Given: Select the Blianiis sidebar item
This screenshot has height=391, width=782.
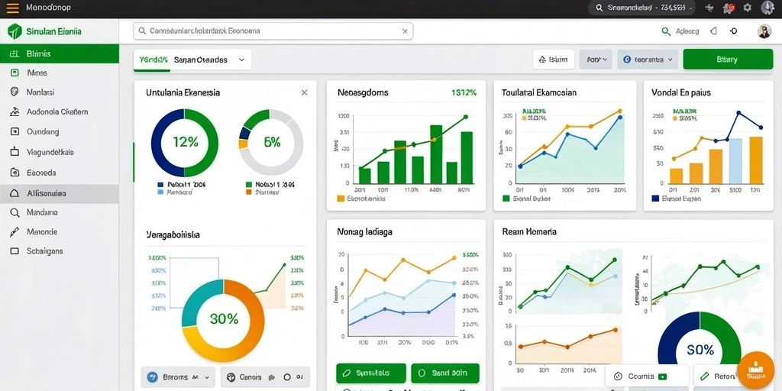Looking at the screenshot, I should point(60,53).
